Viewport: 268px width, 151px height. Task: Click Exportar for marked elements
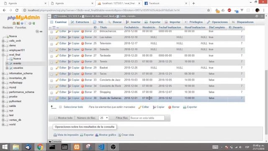coord(190,107)
